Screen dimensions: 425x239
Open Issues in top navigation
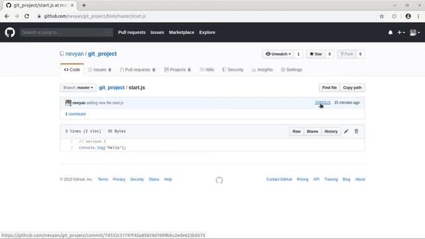(157, 33)
